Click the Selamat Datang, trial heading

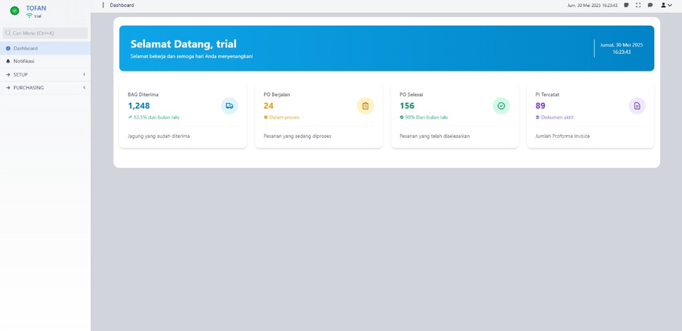(x=183, y=44)
